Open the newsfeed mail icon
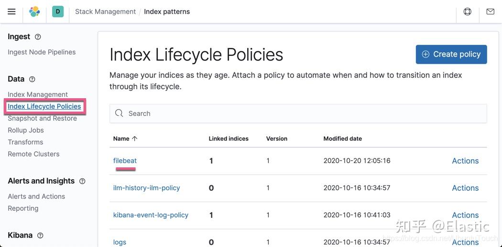This screenshot has width=502, height=247. [x=490, y=11]
